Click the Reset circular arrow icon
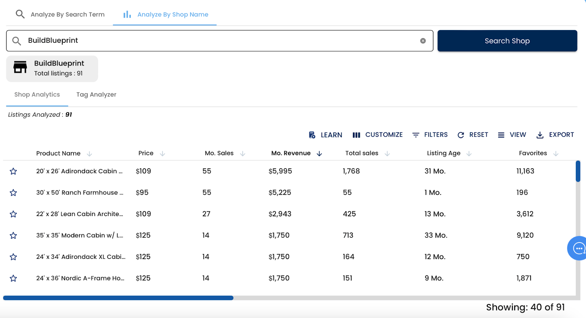 461,135
